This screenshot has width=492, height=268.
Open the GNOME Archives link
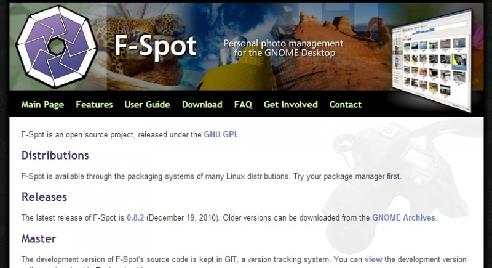pyautogui.click(x=404, y=218)
